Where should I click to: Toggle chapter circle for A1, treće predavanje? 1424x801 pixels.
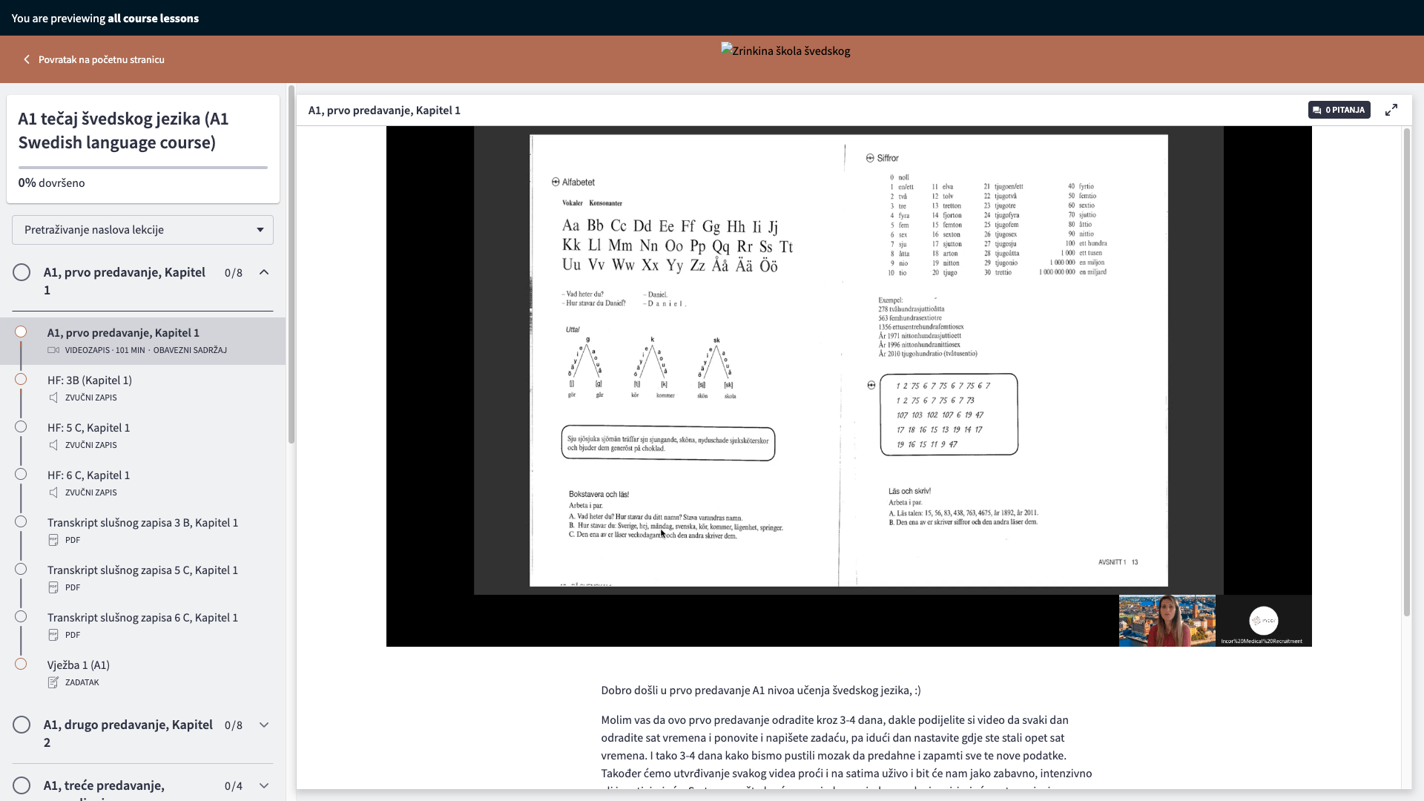point(22,785)
